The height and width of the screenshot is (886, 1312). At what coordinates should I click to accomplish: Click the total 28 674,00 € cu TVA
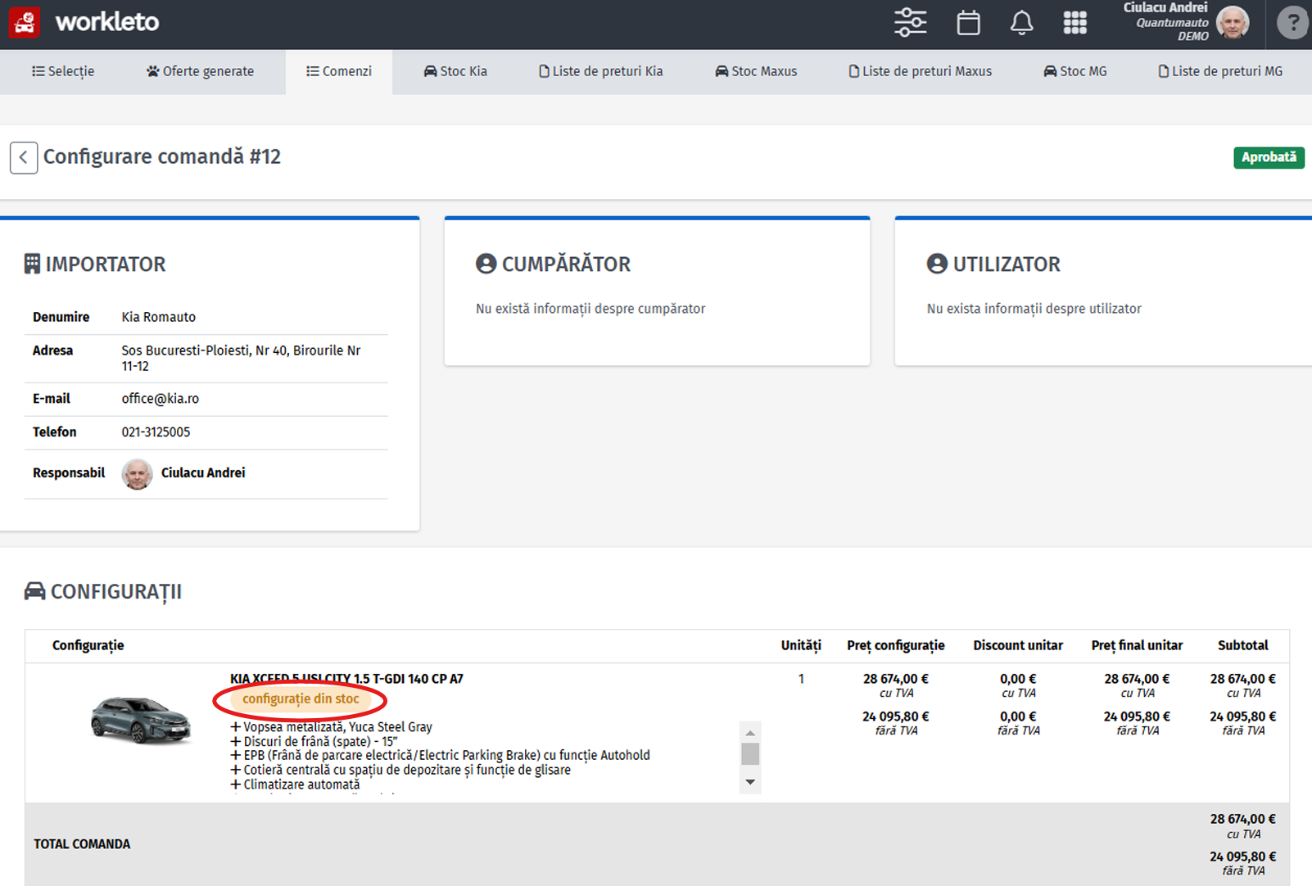(x=1243, y=825)
